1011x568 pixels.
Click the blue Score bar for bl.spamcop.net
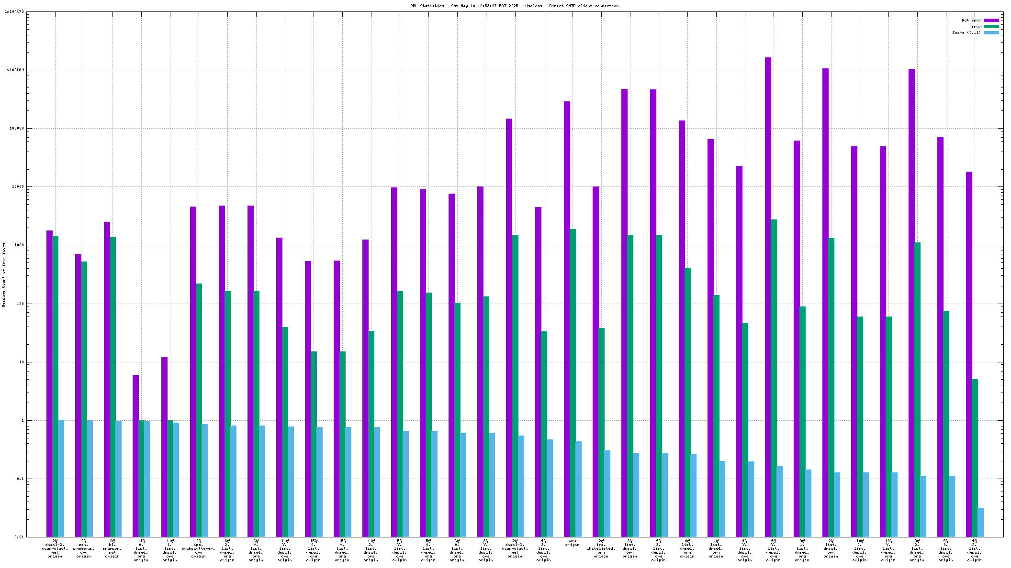pyautogui.click(x=119, y=478)
